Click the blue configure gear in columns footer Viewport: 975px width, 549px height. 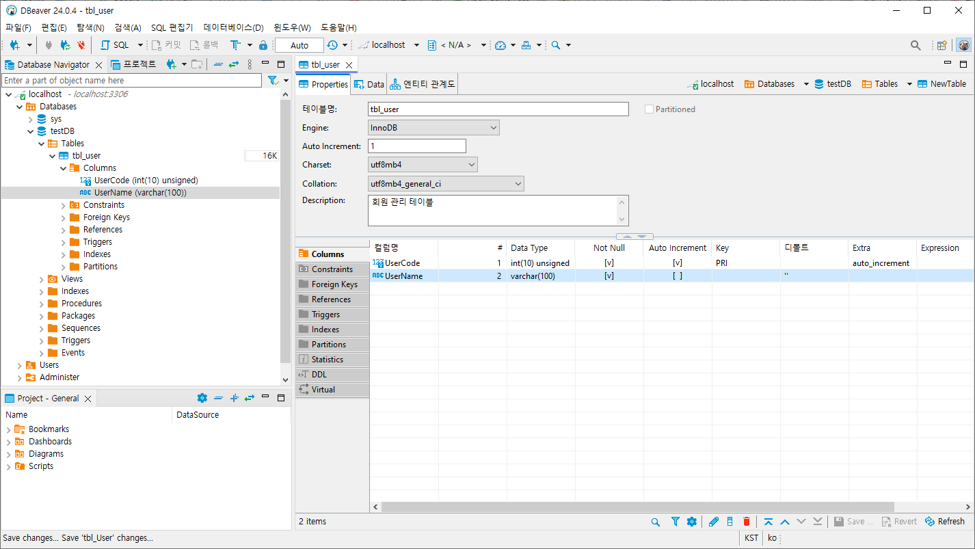pyautogui.click(x=691, y=522)
